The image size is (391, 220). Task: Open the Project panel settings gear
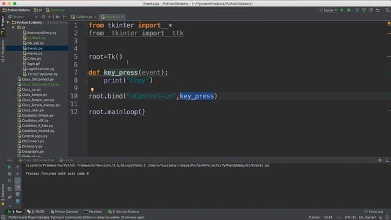tap(57, 17)
